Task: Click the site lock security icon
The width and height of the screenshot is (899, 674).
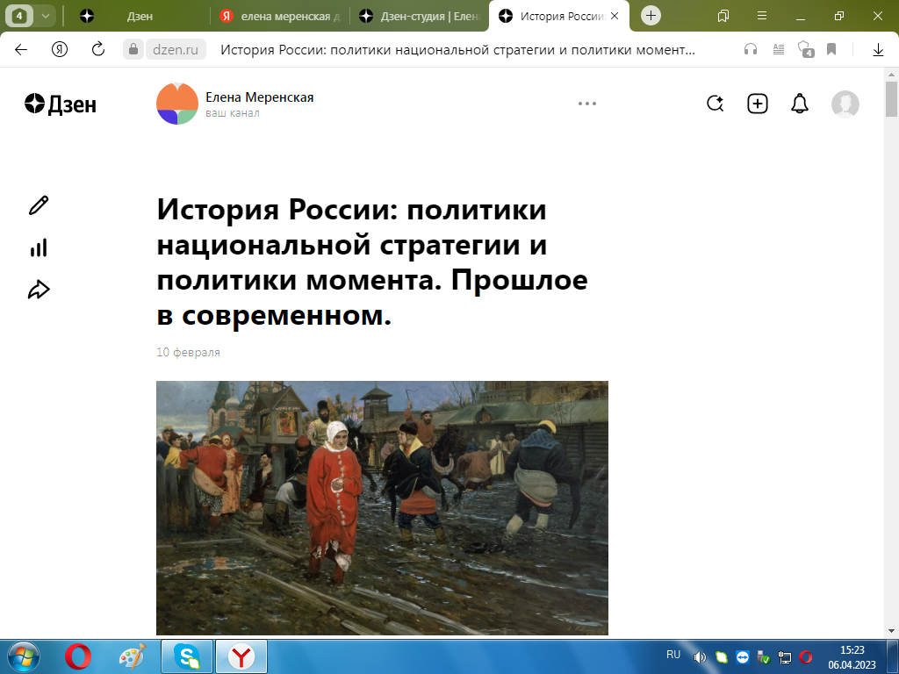Action: tap(133, 50)
